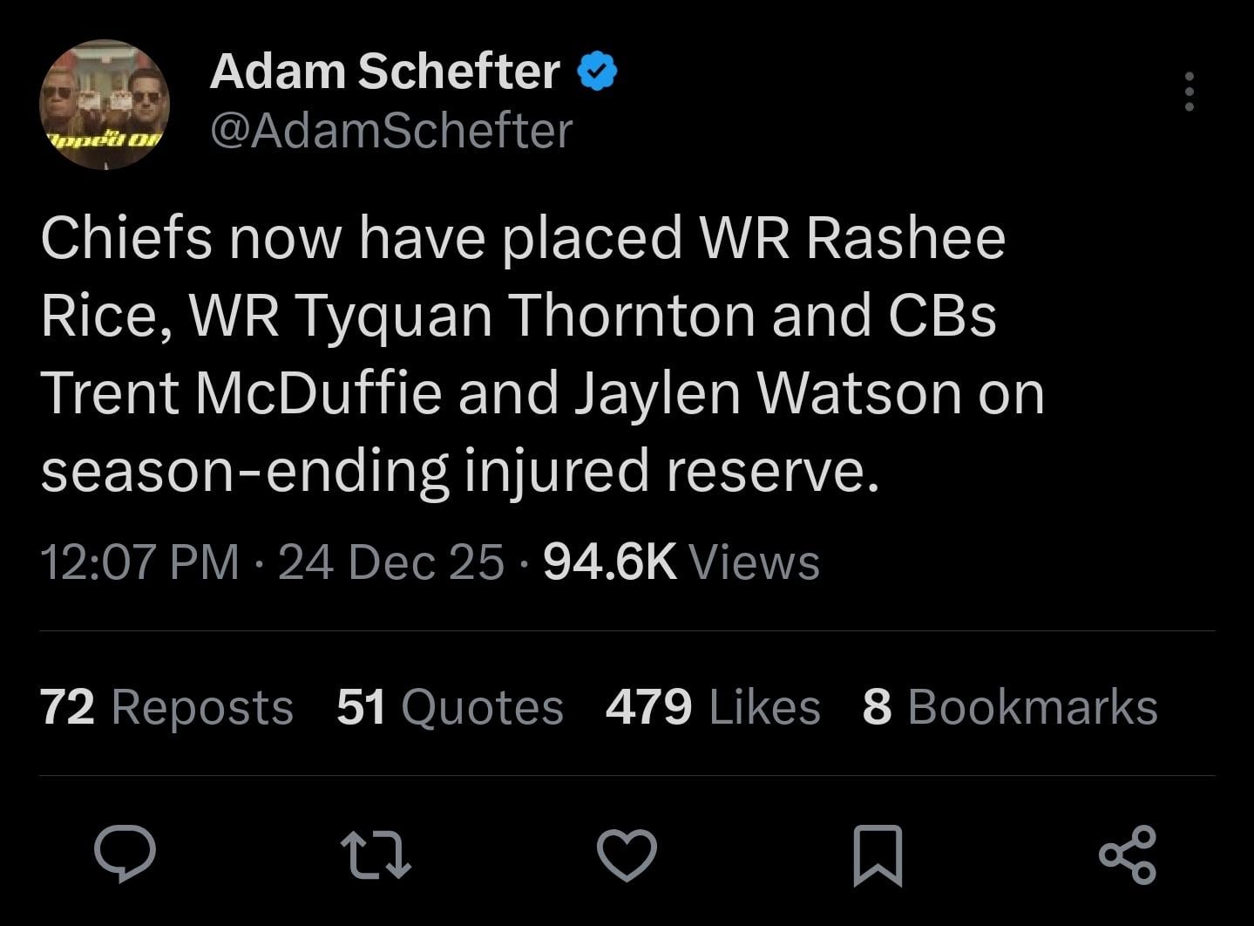Screen dimensions: 1254x926
Task: Click the 24 Dec 25 date
Action: [391, 562]
